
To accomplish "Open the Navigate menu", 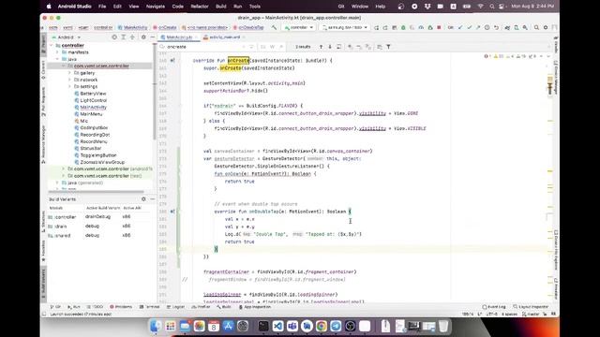I will tap(156, 7).
